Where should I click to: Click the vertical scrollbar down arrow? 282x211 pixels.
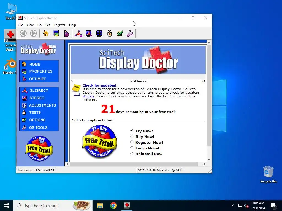tap(209, 160)
